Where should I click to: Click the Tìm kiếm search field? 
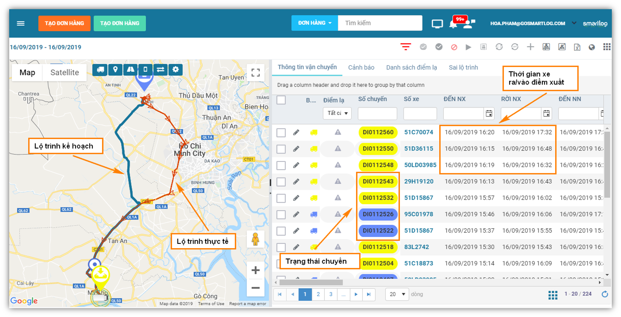pyautogui.click(x=380, y=23)
